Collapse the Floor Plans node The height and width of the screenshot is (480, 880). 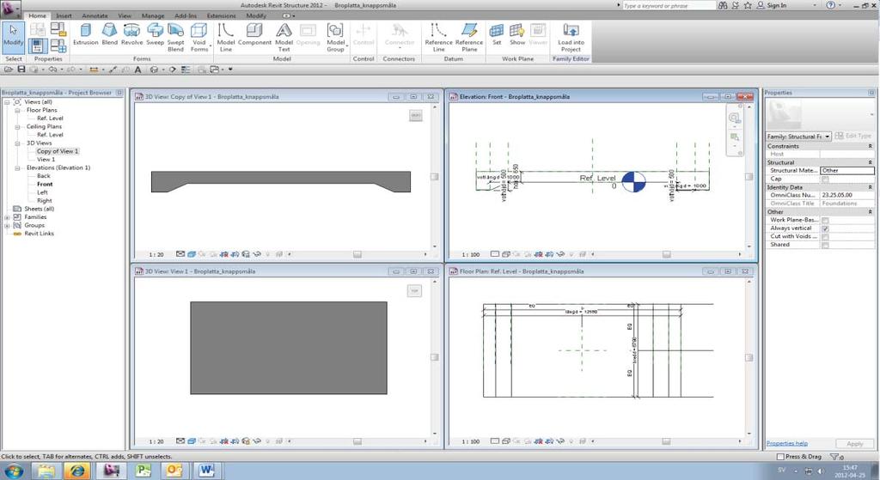[17, 111]
